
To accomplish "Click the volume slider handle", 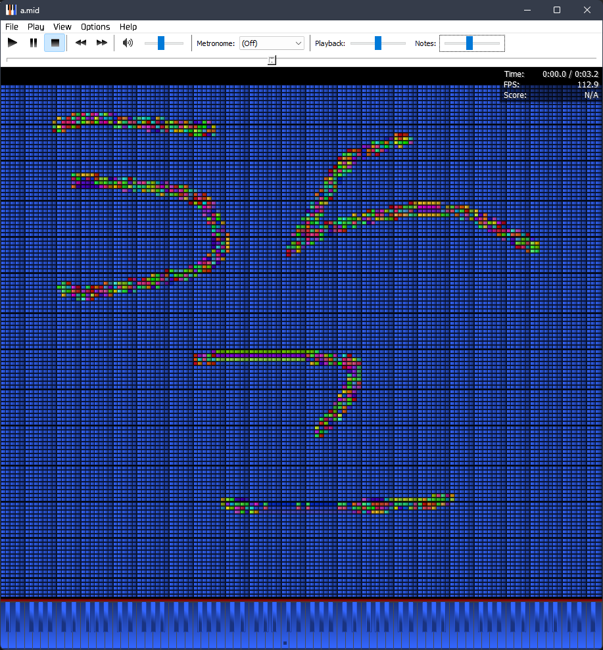I will [161, 43].
